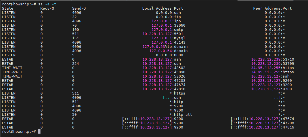Select Send-Q value "224"
Screen dimensions: 308x137
[76, 64]
